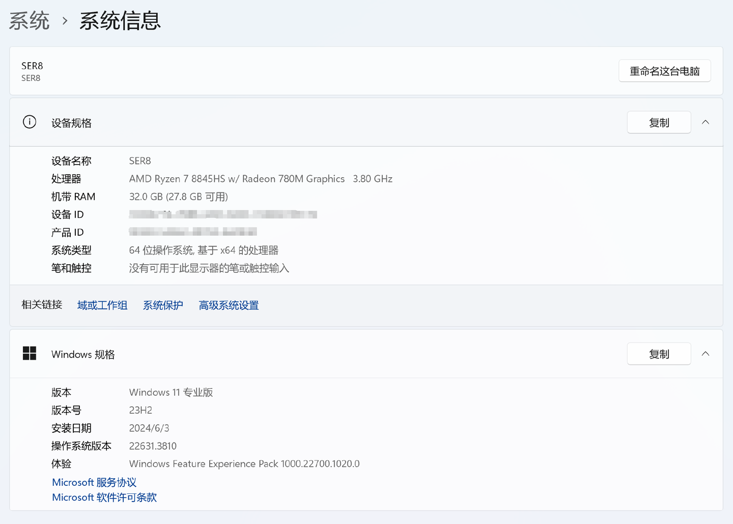Open the 系统保护 link
This screenshot has height=524, width=733.
(x=163, y=305)
